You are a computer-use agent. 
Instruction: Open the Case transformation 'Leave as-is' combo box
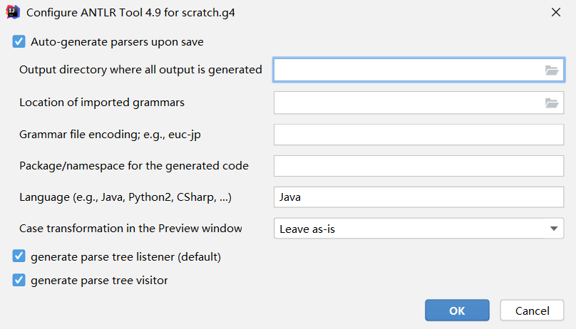(410, 229)
